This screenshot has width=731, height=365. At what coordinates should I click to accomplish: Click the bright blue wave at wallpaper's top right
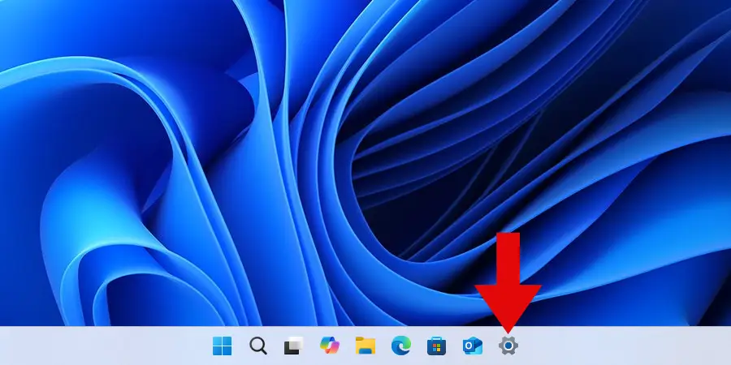(650, 49)
